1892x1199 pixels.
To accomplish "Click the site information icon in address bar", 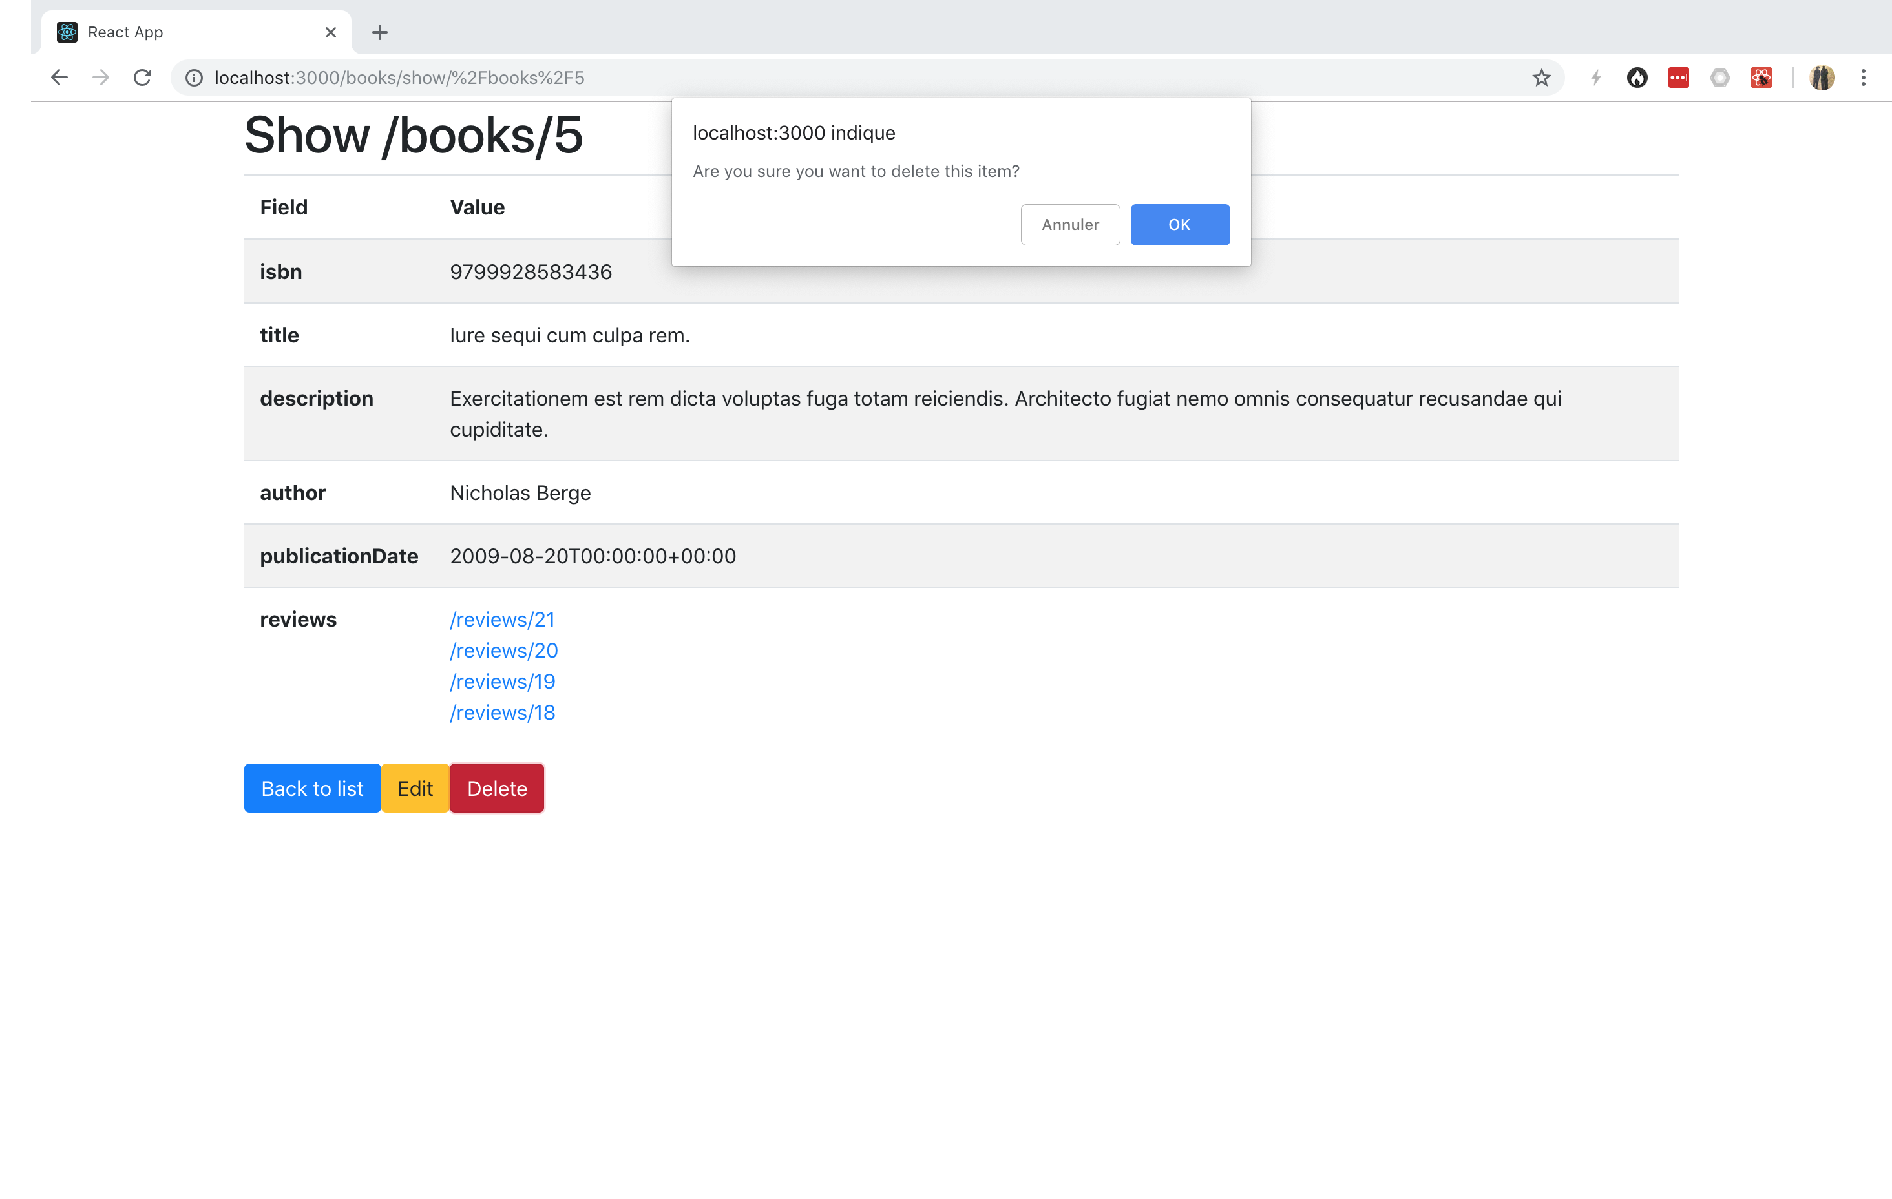I will click(194, 78).
